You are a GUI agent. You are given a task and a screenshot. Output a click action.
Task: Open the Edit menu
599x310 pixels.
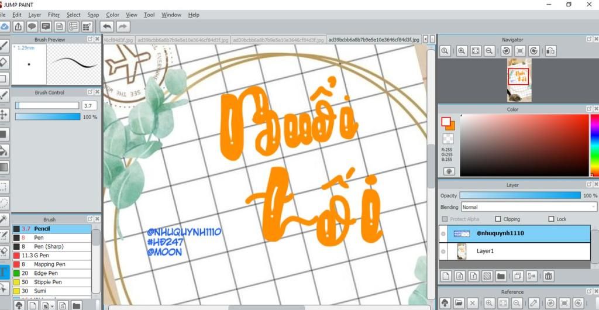[x=17, y=15]
